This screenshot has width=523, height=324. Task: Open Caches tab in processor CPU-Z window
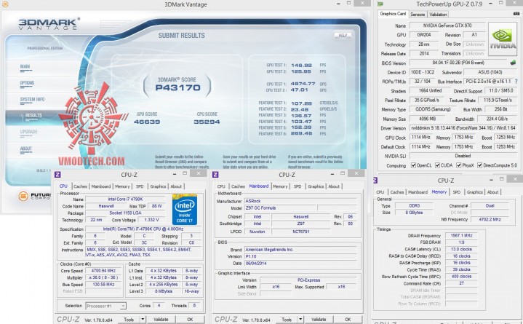pyautogui.click(x=81, y=186)
